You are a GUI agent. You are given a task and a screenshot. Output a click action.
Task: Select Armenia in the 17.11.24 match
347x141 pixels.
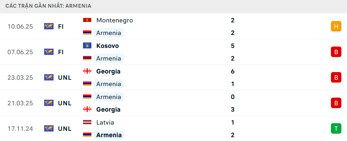point(109,135)
